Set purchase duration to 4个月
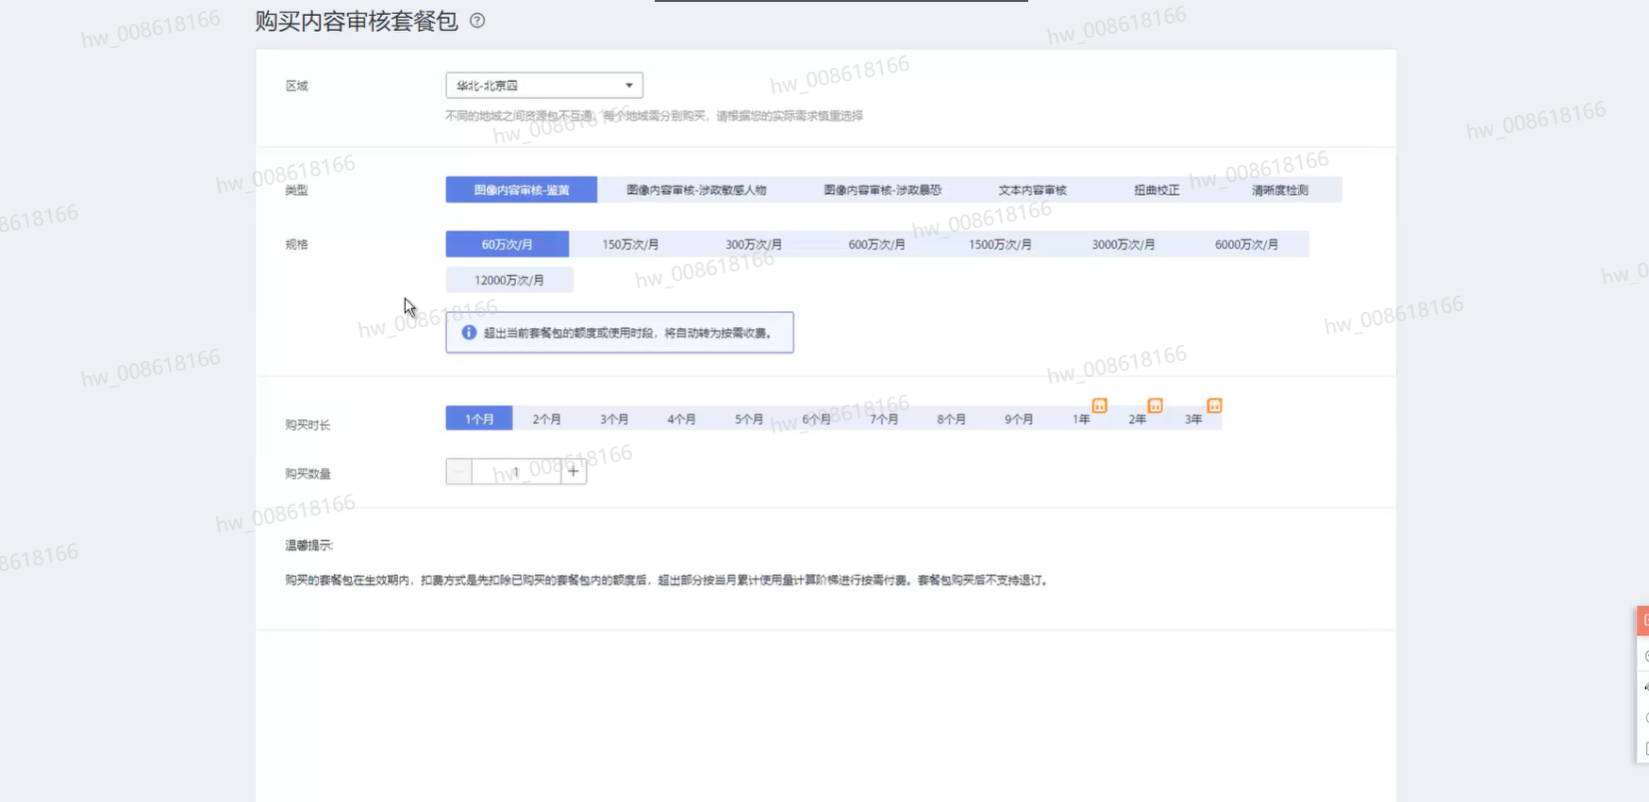The width and height of the screenshot is (1649, 802). pyautogui.click(x=681, y=418)
